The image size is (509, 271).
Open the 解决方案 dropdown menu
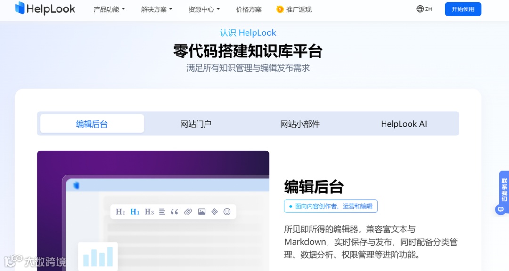coord(156,9)
